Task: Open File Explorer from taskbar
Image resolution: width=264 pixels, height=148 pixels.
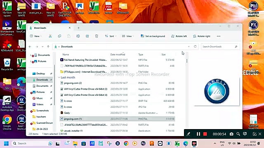Action: [75, 143]
